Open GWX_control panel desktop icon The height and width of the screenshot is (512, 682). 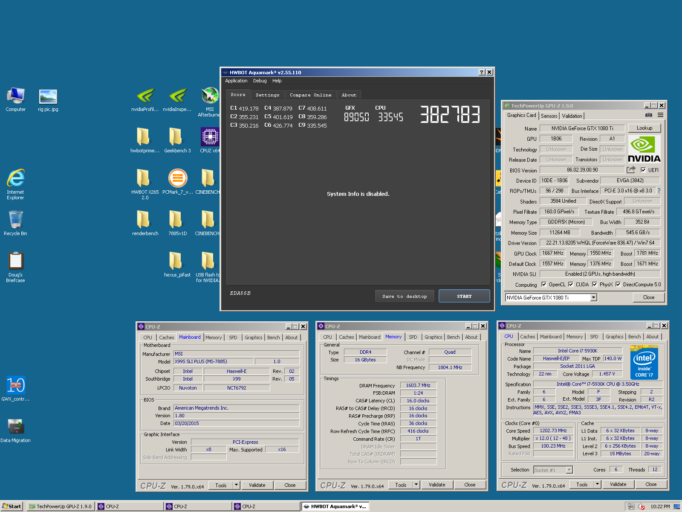click(x=15, y=388)
